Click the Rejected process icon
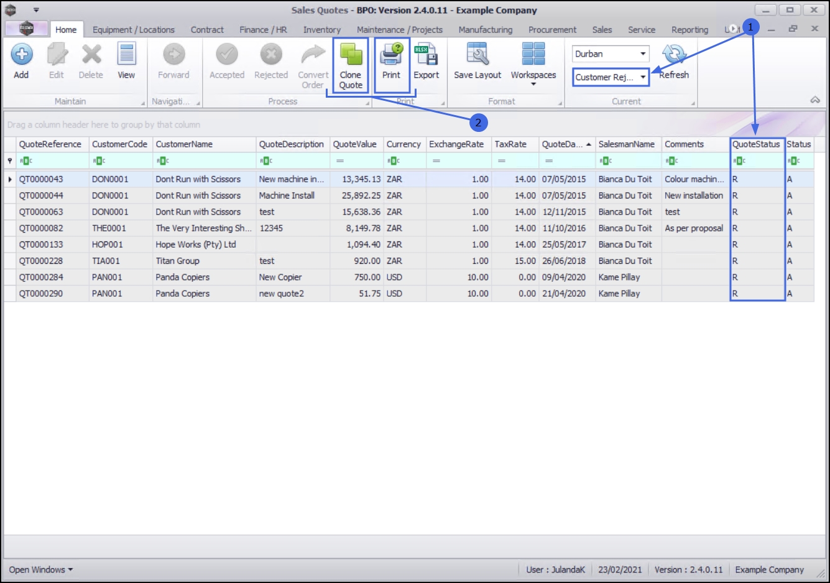The width and height of the screenshot is (830, 583). (x=271, y=55)
